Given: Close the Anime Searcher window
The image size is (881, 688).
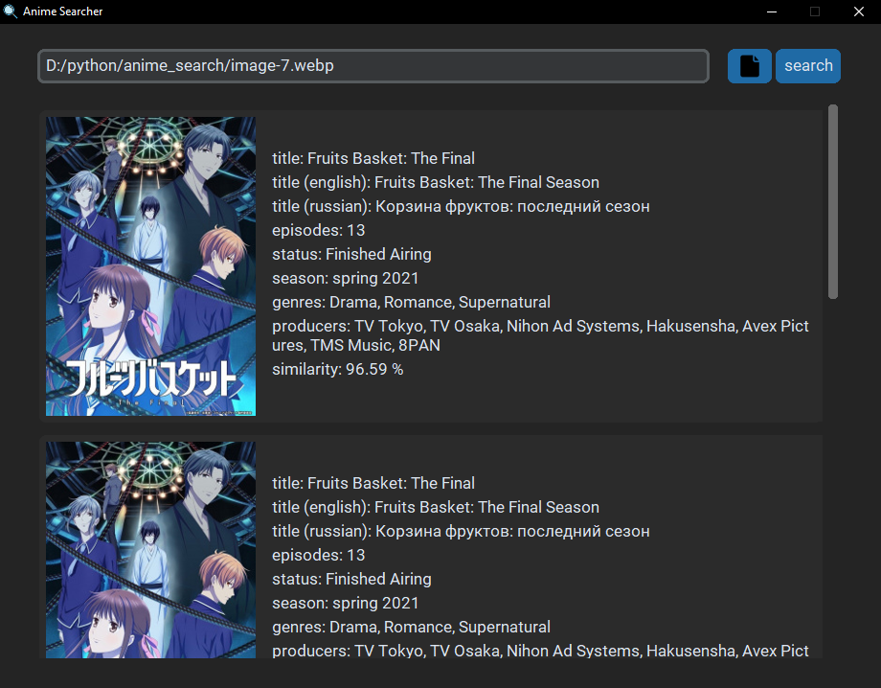Looking at the screenshot, I should pyautogui.click(x=859, y=11).
